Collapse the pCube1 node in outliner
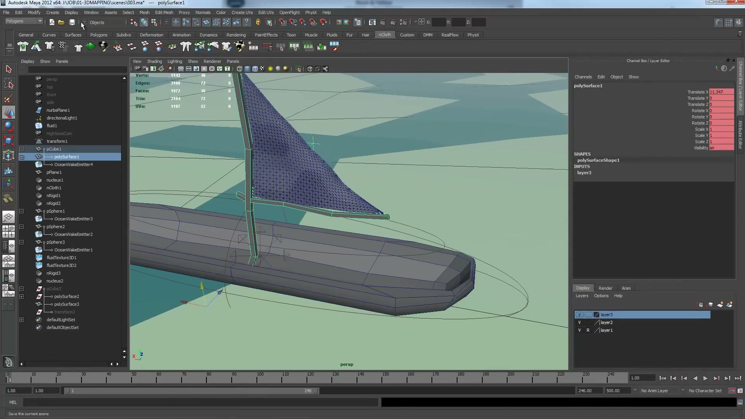This screenshot has width=745, height=419. [22, 149]
